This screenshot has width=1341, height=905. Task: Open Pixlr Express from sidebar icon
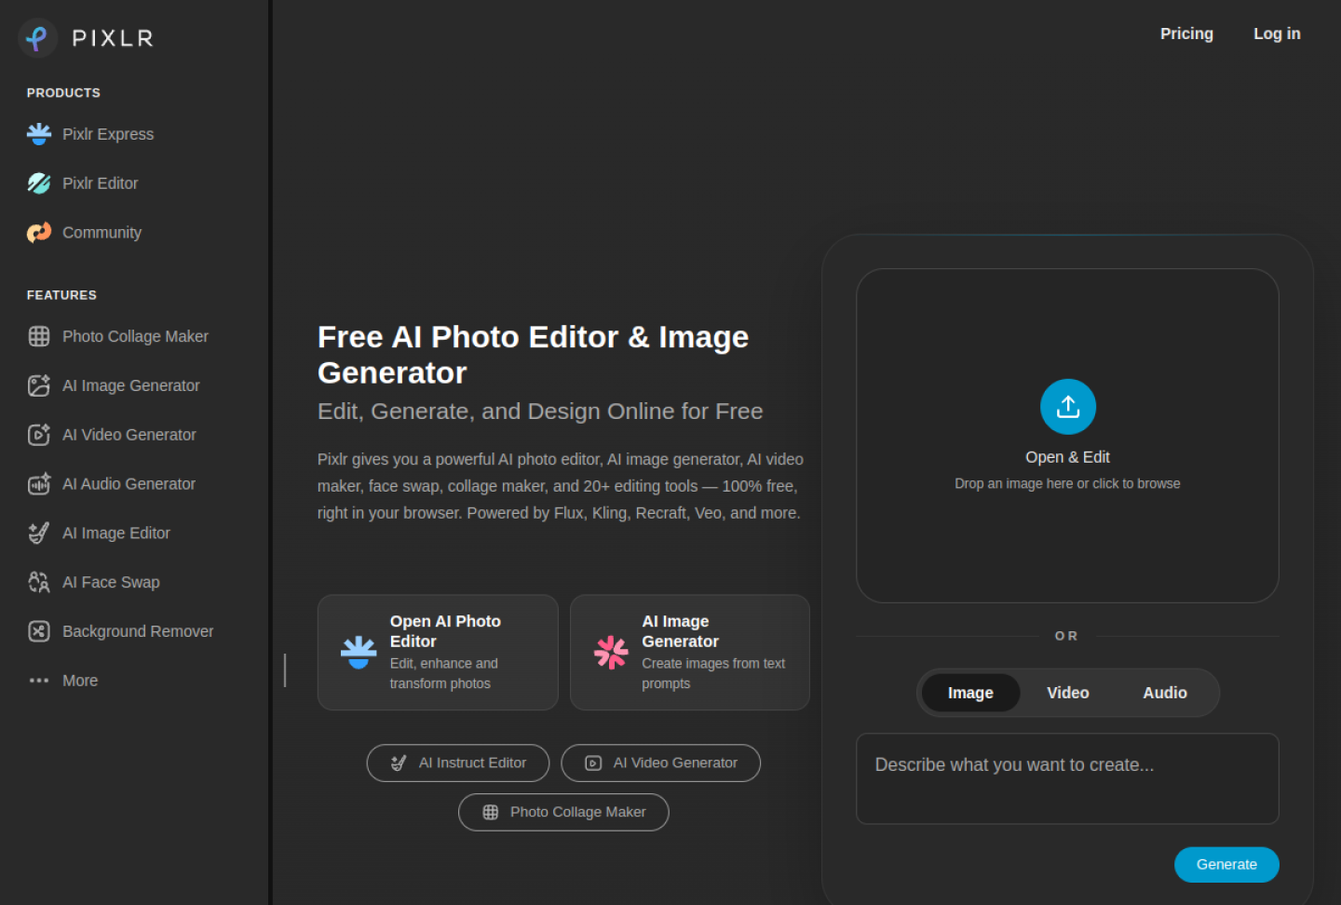(39, 134)
